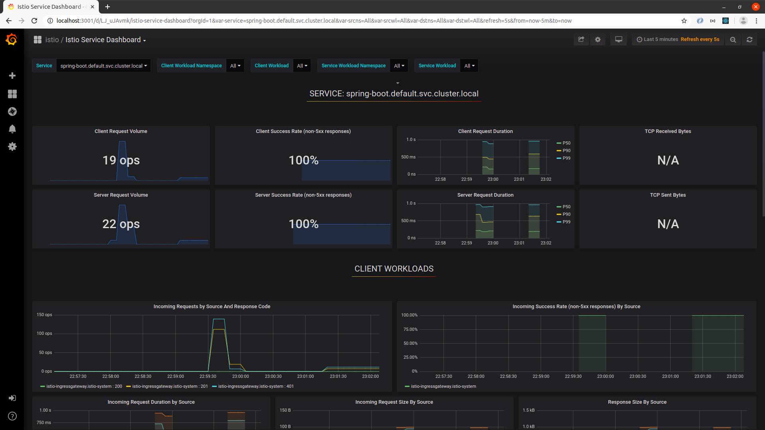Open dashboard settings cog in top bar
The width and height of the screenshot is (765, 430).
(x=598, y=39)
